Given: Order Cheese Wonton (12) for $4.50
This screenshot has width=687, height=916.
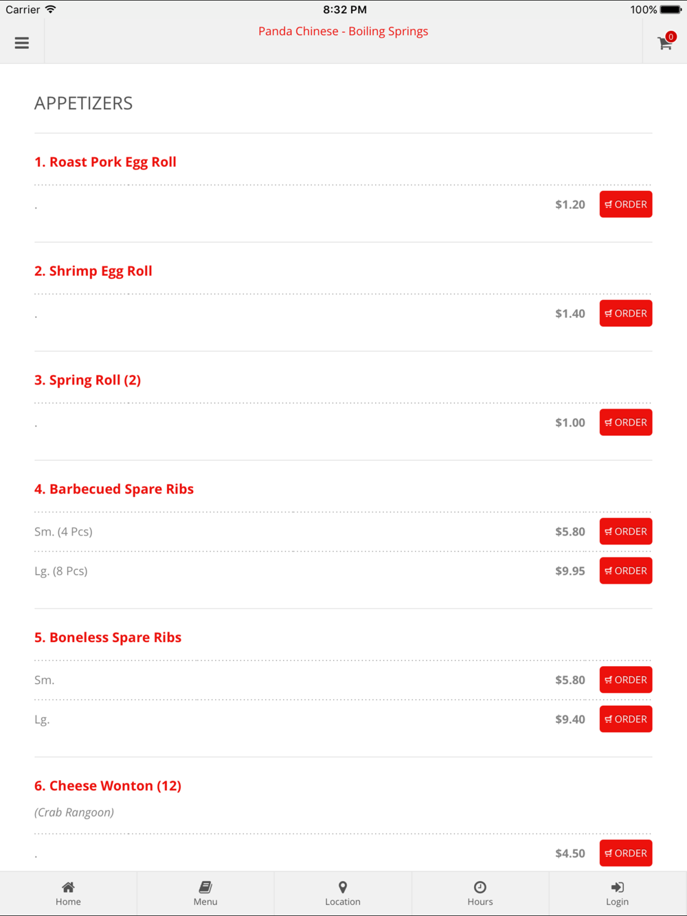Looking at the screenshot, I should click(626, 853).
